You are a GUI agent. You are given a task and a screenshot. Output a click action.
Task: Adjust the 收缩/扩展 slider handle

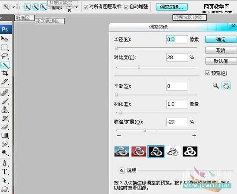145,130
